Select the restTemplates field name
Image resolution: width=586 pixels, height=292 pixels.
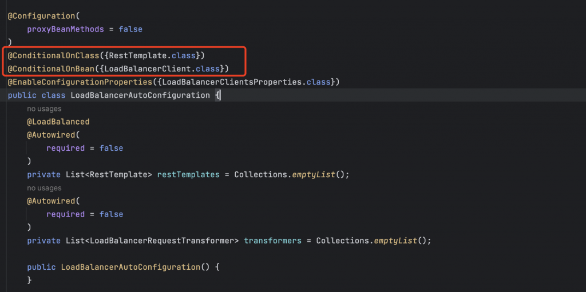click(188, 174)
